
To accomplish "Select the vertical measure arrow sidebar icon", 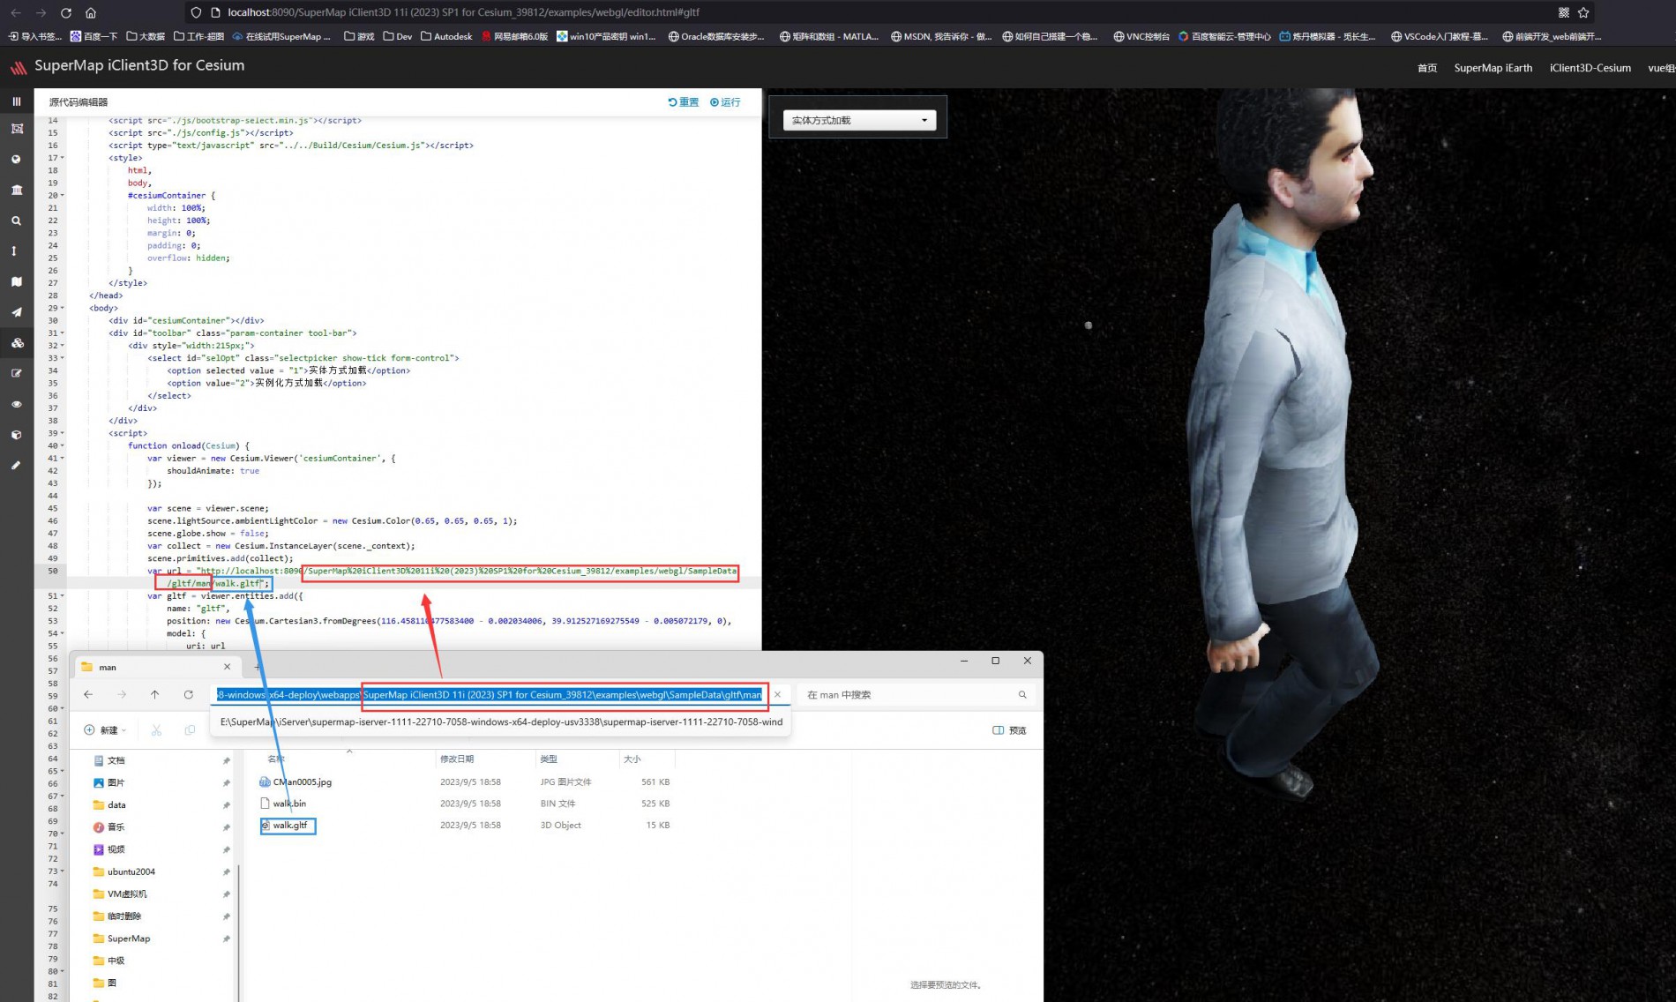I will click(16, 251).
